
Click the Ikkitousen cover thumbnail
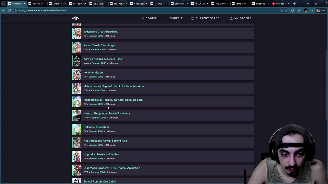(x=76, y=34)
